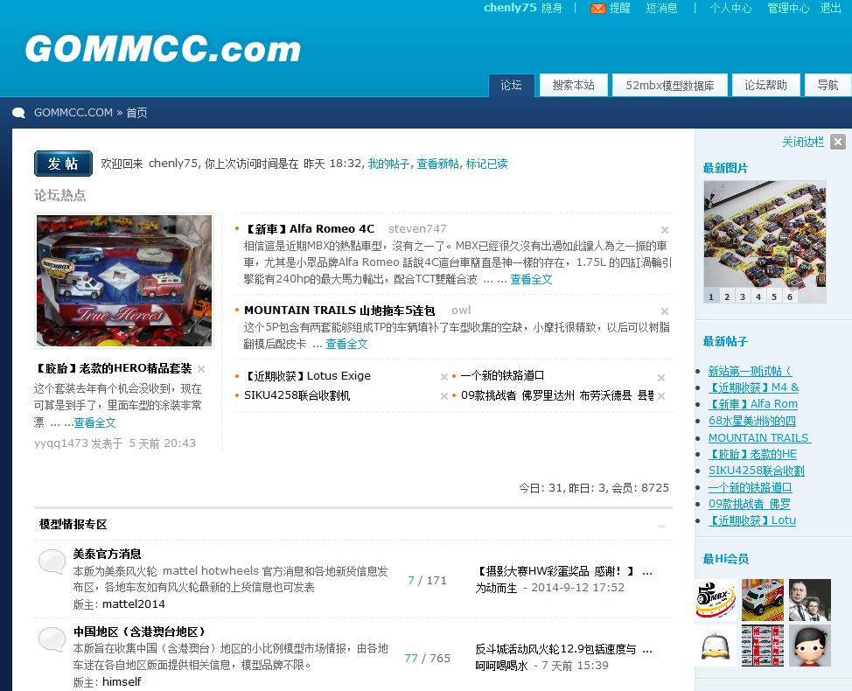The width and height of the screenshot is (852, 691).
Task: Remove the Alfa Romeo 4C hot topic with its X
Action: click(x=664, y=230)
